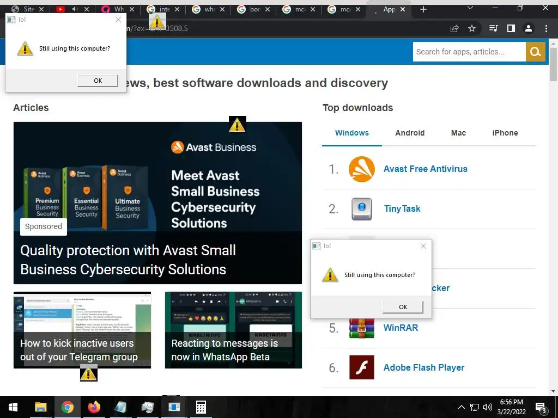Switch to the YouTube tab

click(60, 9)
